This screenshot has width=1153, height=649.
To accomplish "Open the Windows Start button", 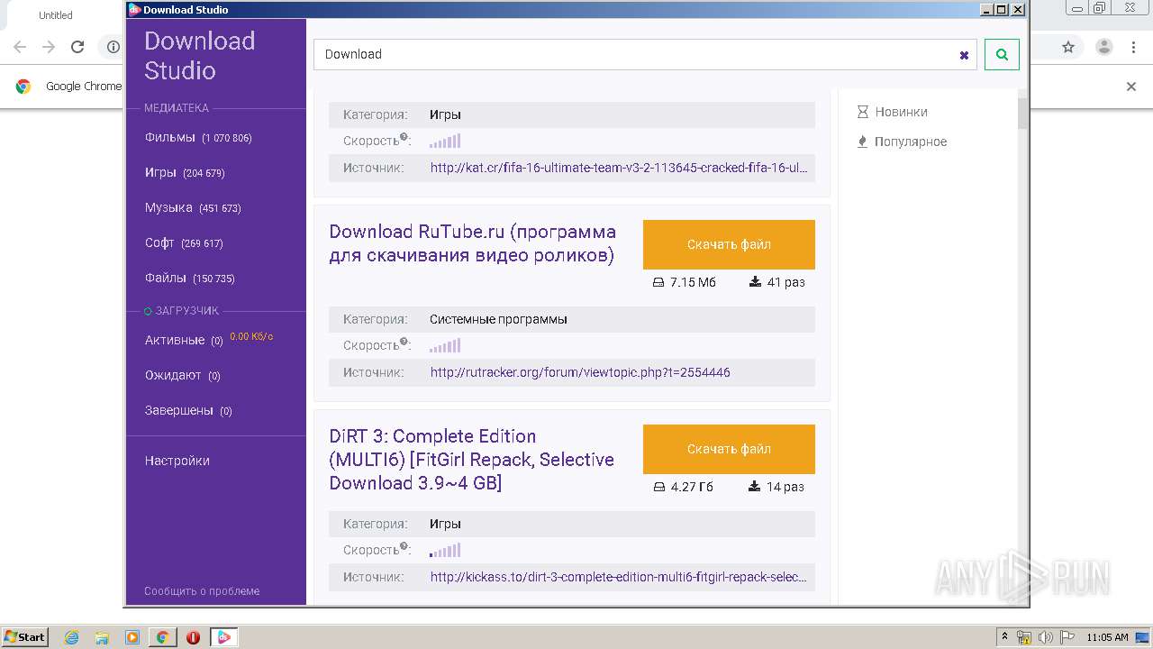I will click(25, 637).
